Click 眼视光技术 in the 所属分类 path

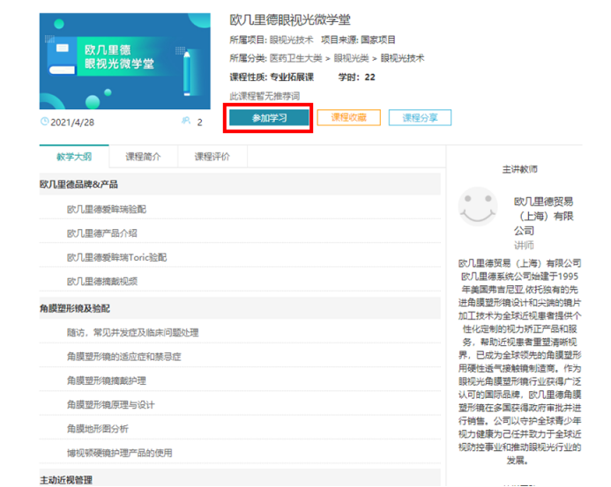[x=402, y=58]
